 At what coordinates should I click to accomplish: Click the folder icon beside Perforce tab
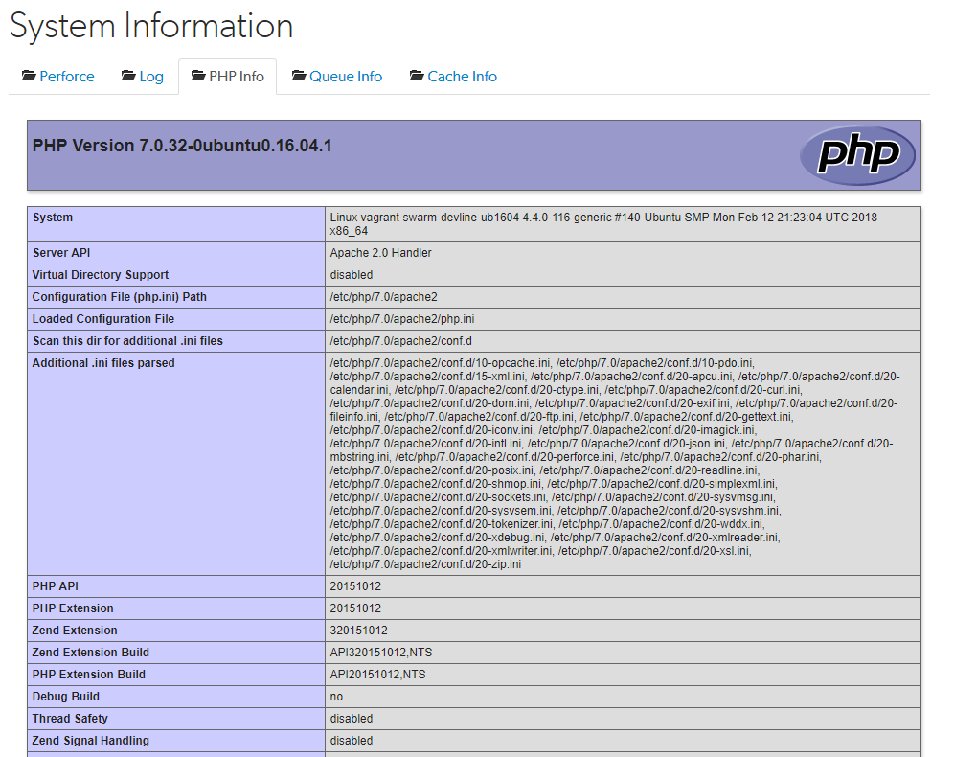[30, 76]
